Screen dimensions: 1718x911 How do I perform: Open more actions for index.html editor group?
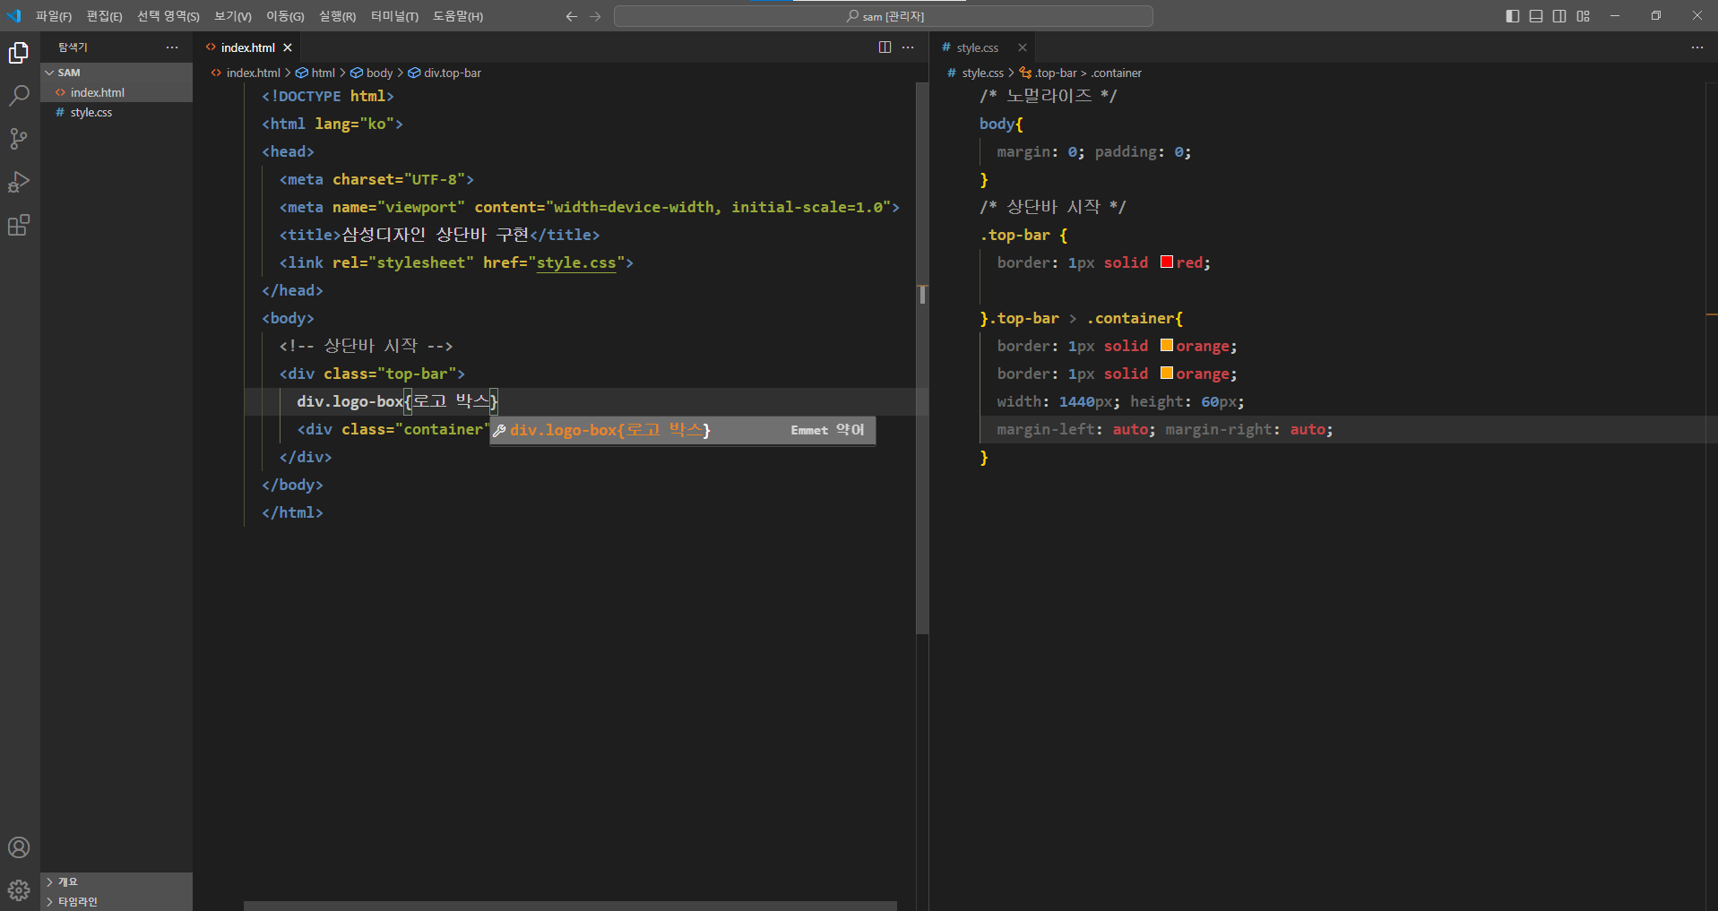[x=908, y=47]
